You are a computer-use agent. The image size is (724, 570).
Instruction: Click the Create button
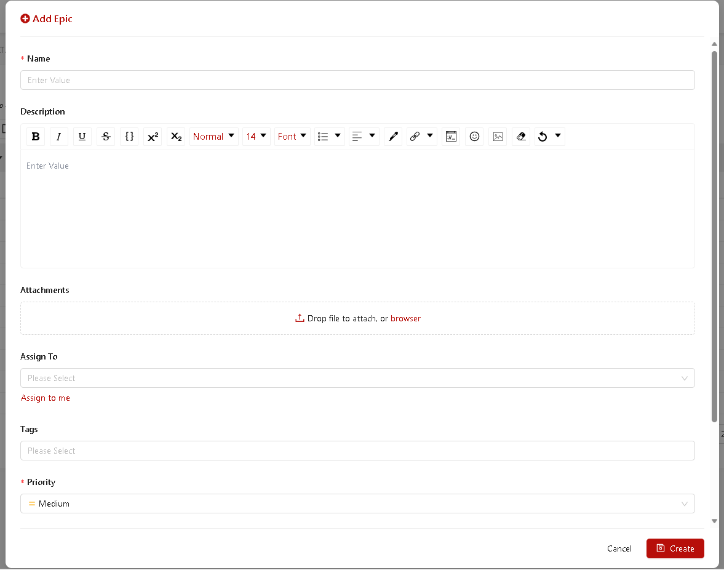(x=675, y=548)
